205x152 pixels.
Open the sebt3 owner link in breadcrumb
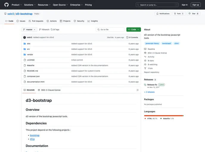point(11,14)
